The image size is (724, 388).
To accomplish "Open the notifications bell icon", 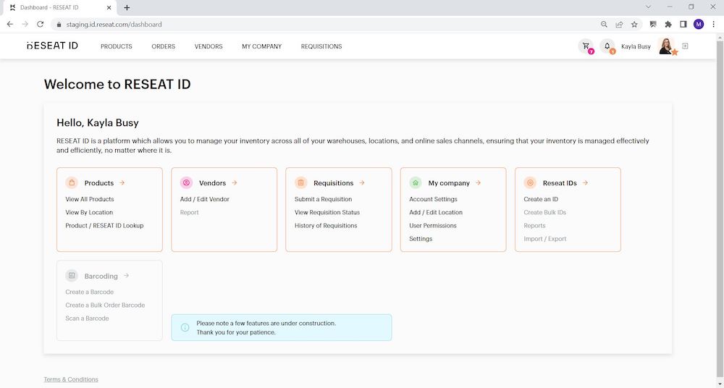I will click(x=607, y=46).
